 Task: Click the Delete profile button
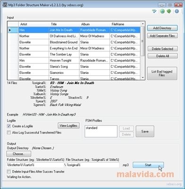click(x=126, y=135)
